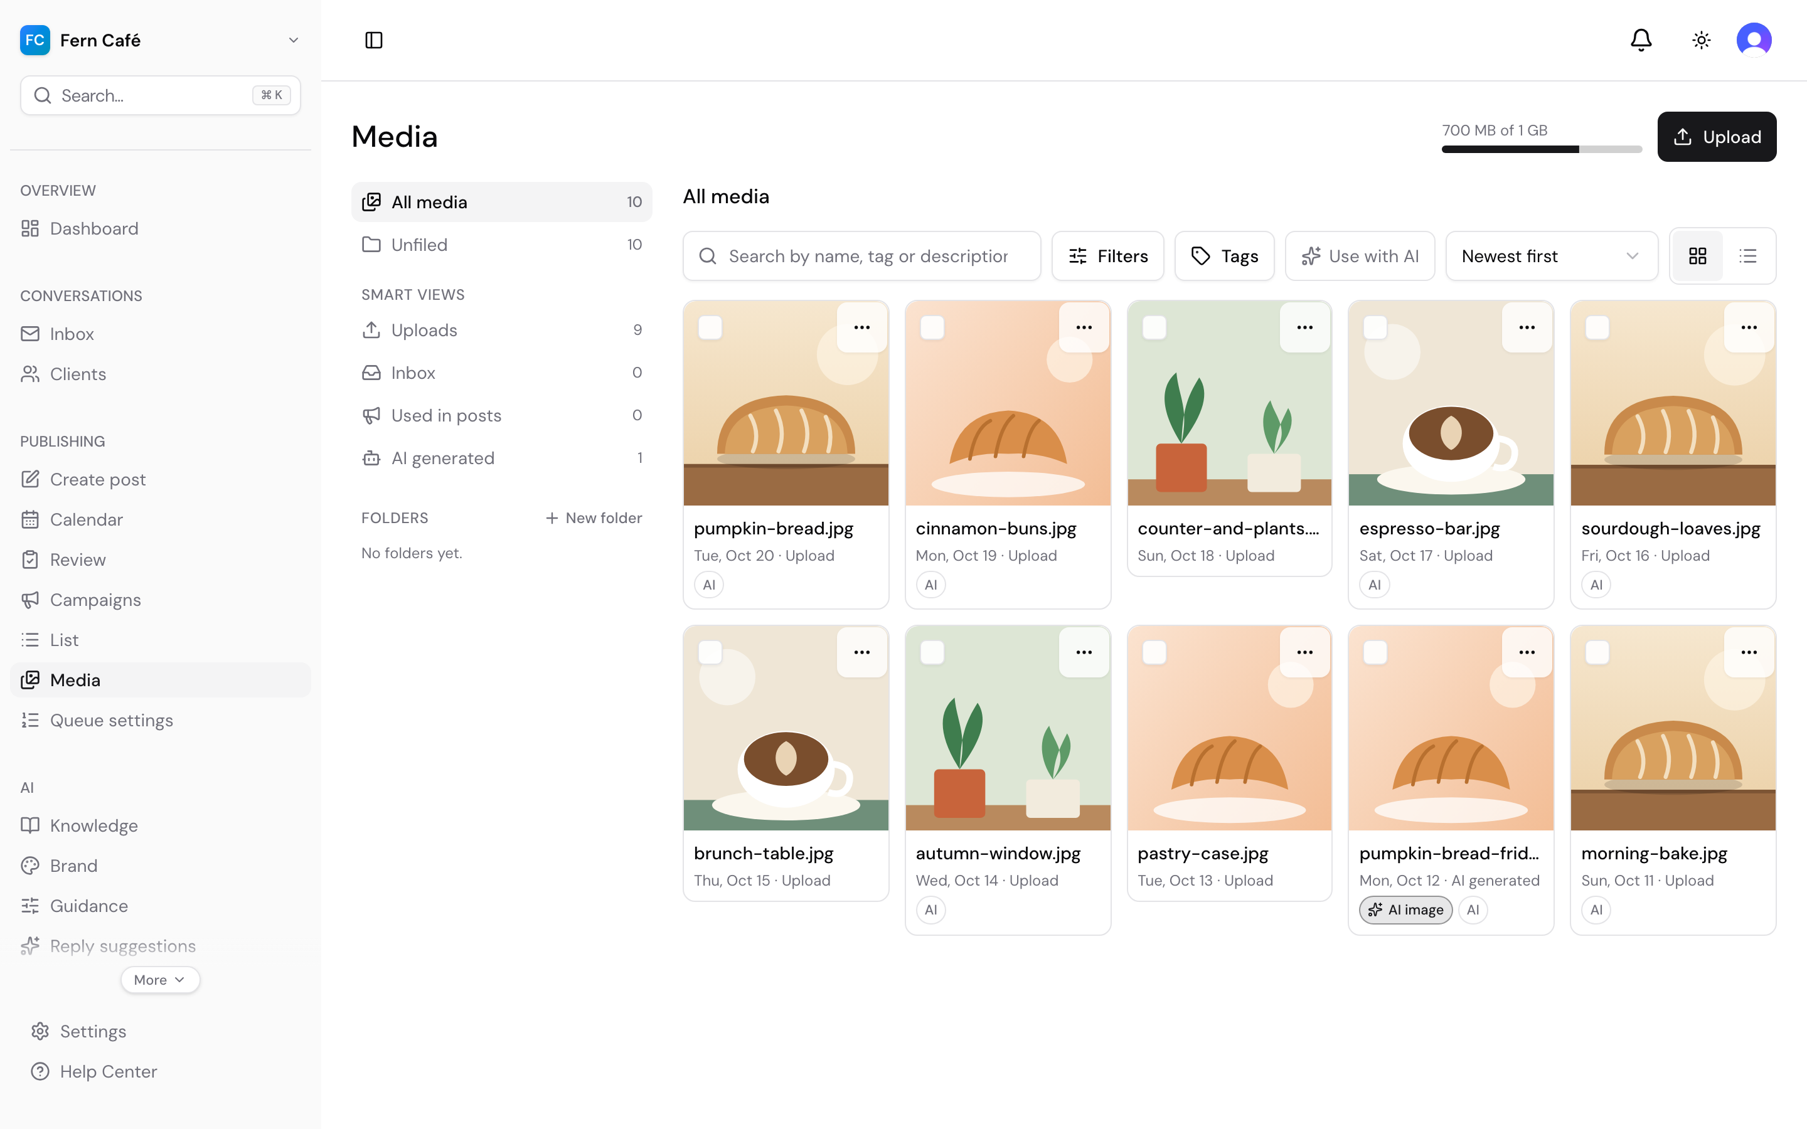The height and width of the screenshot is (1129, 1807).
Task: Open more options for pumpkin-bread.jpg
Action: click(x=861, y=328)
